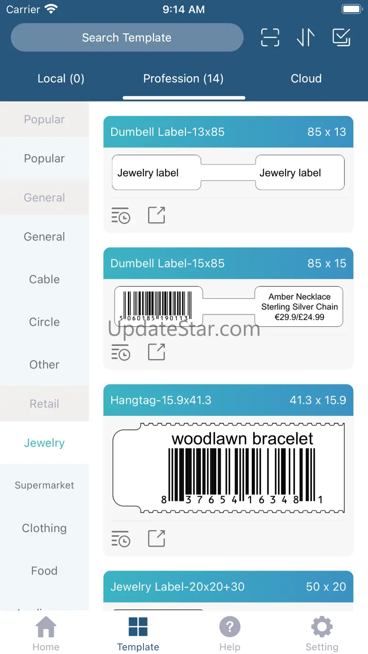Image resolution: width=368 pixels, height=654 pixels.
Task: Open history for Hangtag-15.9x41.3 template
Action: click(x=121, y=538)
